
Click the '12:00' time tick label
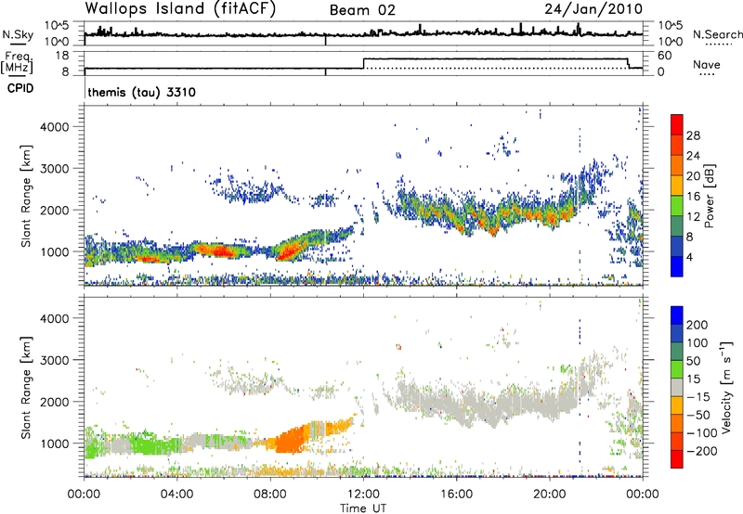363,495
